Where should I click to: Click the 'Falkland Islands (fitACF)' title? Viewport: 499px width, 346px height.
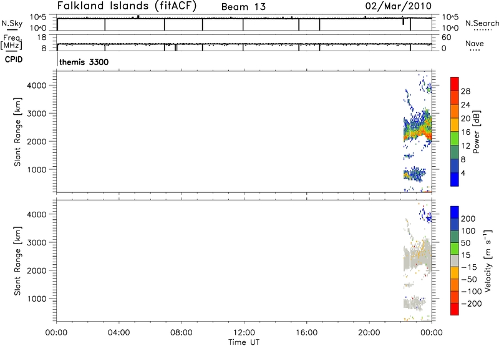(127, 6)
